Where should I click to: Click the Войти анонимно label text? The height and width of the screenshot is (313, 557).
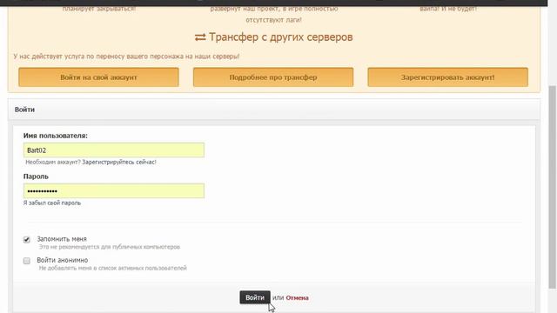(63, 260)
